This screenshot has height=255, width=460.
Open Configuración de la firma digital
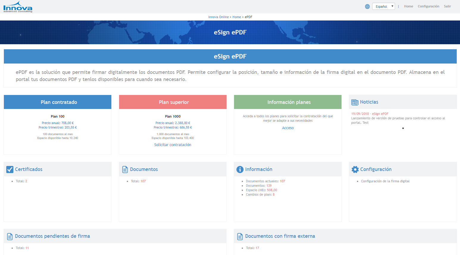[x=385, y=181]
